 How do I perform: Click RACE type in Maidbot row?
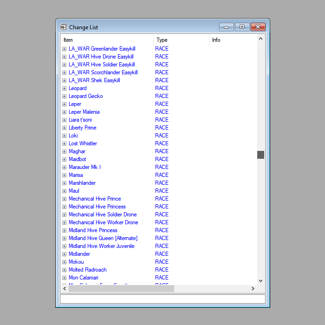click(162, 159)
